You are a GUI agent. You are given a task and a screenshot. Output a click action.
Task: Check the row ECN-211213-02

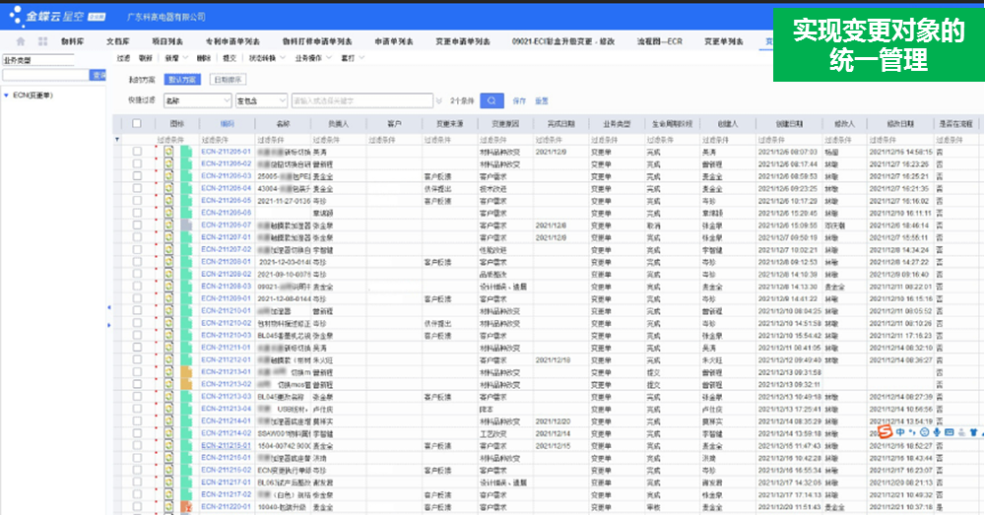pyautogui.click(x=137, y=384)
